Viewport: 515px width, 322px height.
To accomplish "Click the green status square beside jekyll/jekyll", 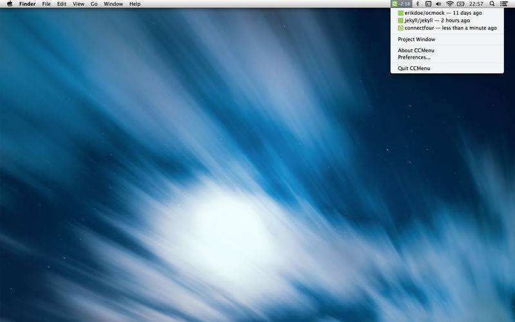I will click(x=400, y=21).
